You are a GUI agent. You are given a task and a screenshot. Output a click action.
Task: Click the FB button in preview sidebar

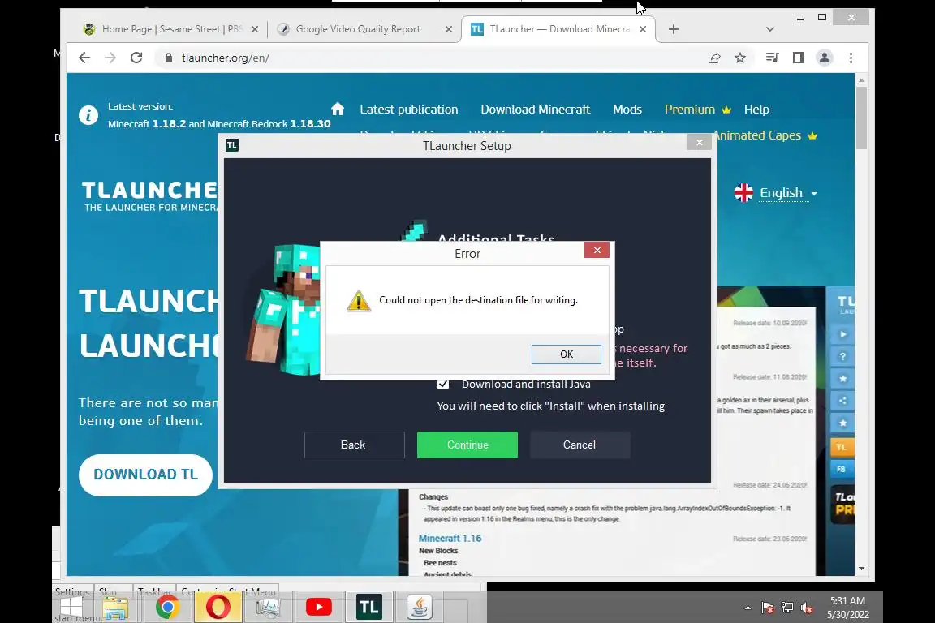click(842, 469)
